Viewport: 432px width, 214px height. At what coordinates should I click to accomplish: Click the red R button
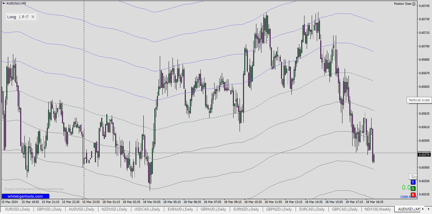pyautogui.click(x=413, y=195)
